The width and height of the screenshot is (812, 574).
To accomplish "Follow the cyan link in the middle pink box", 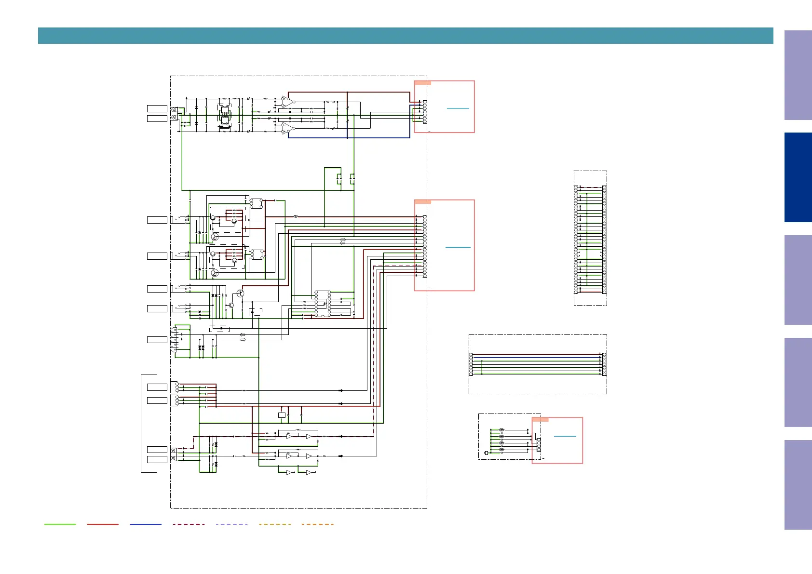I will [x=458, y=247].
